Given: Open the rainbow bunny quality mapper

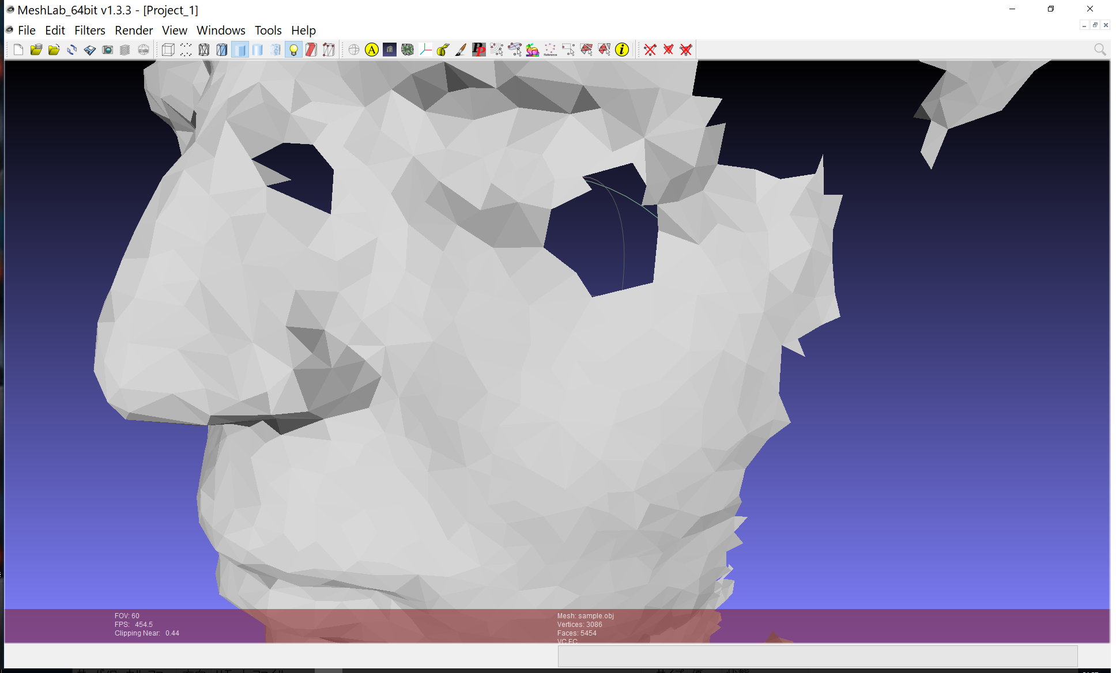Looking at the screenshot, I should pyautogui.click(x=533, y=50).
